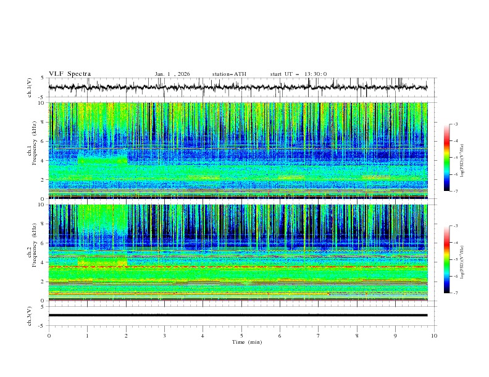Click time axis tick label '7'
Viewport: 489px width, 377px height.
pyautogui.click(x=319, y=336)
